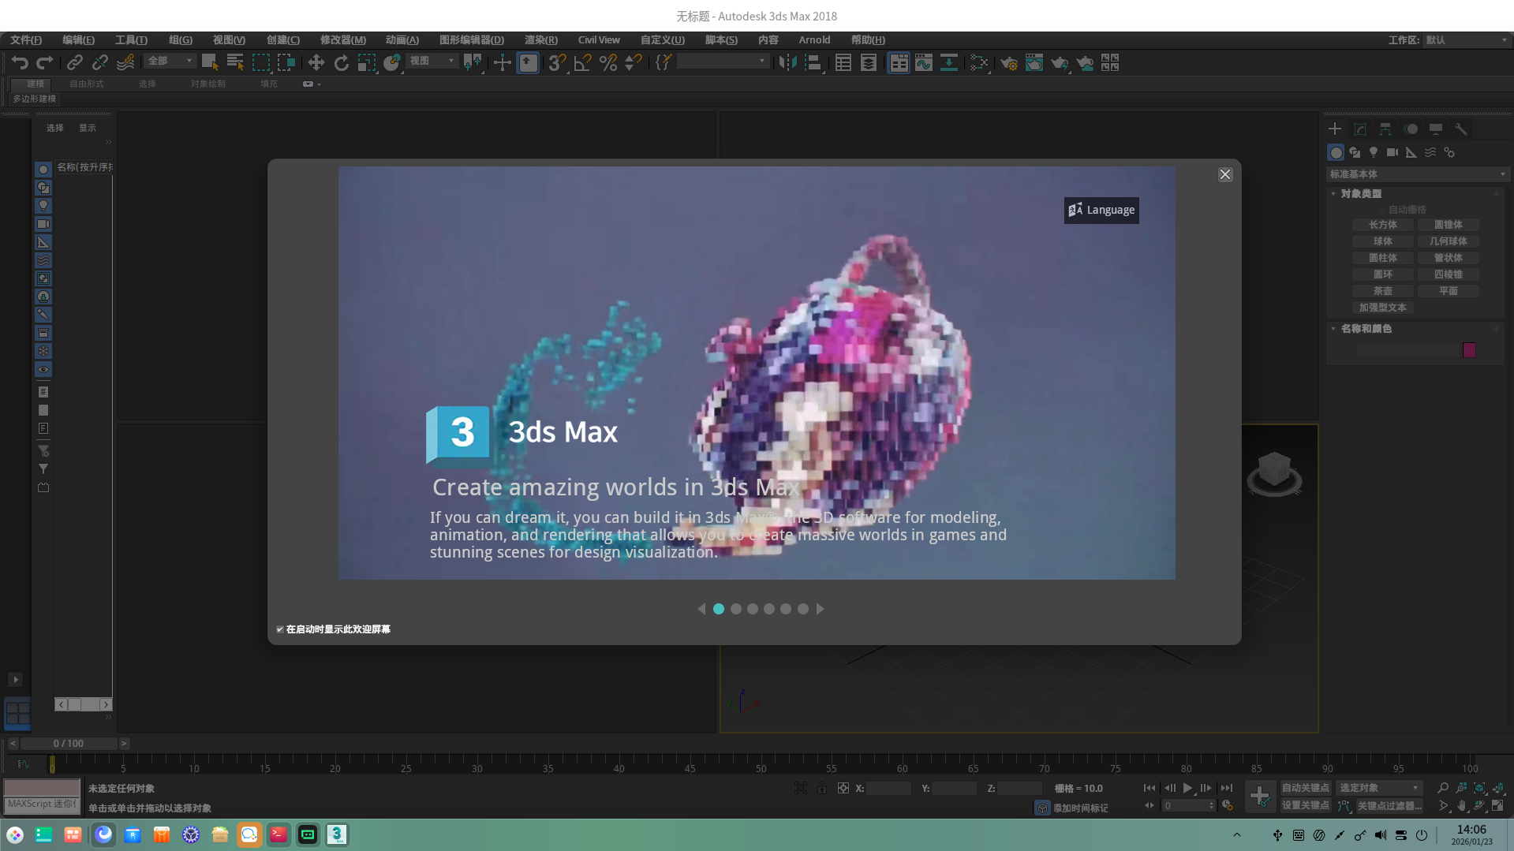The height and width of the screenshot is (851, 1514).
Task: Uncheck show welcome screen at startup
Action: pyautogui.click(x=280, y=629)
